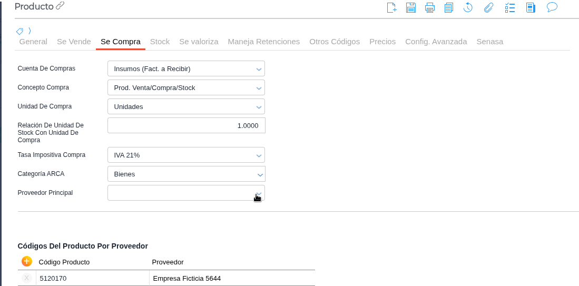Expand the Categoría ARCA dropdown

pos(186,174)
